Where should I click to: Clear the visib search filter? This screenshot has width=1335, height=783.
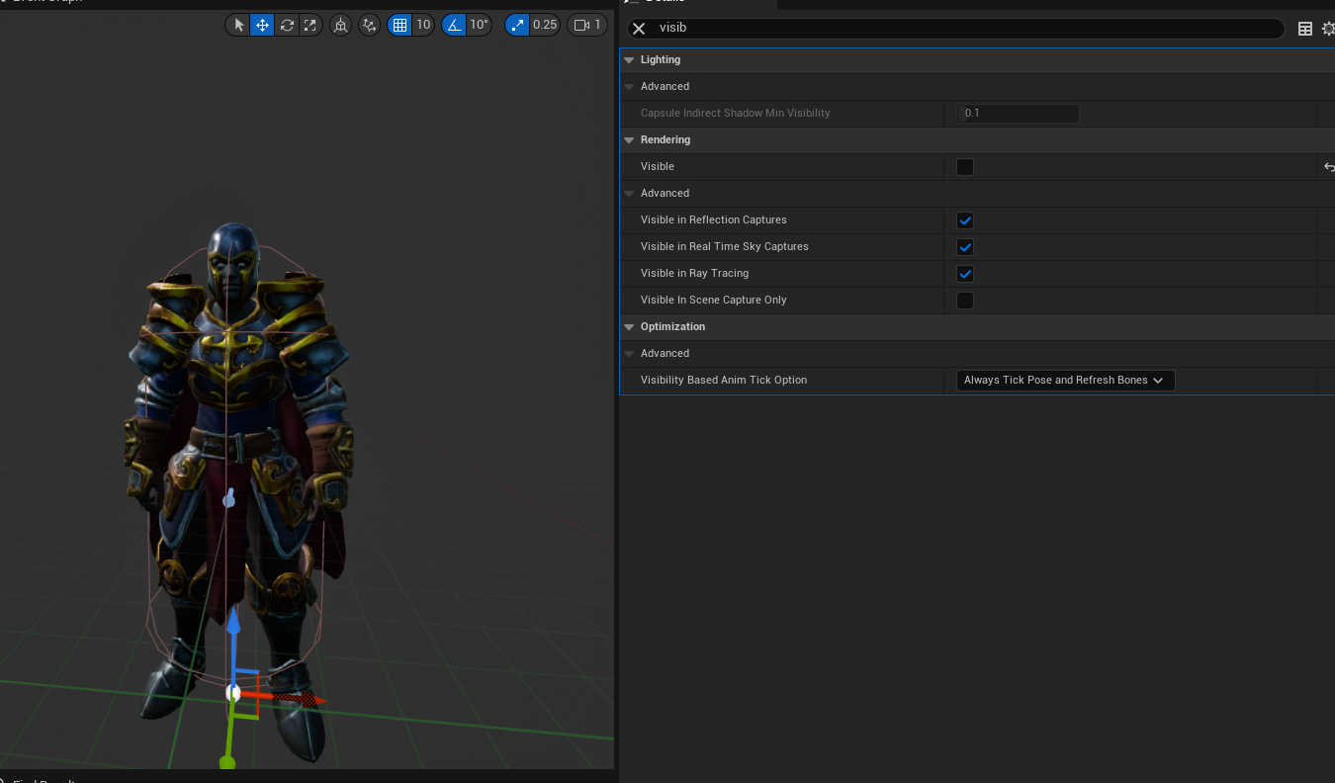639,29
